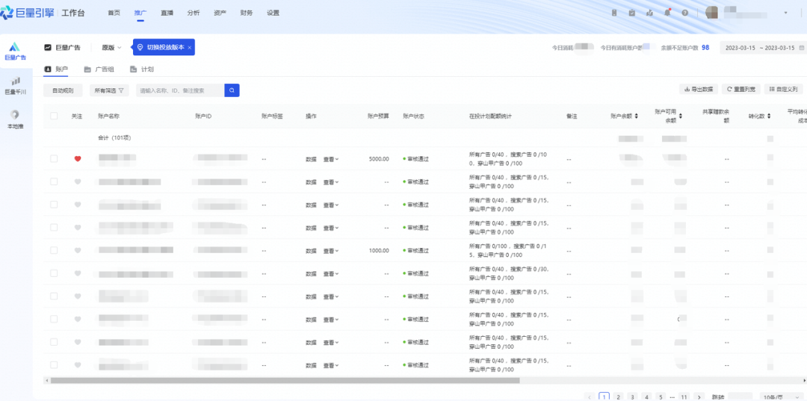Go to previous page arrow
The image size is (807, 401).
590,397
